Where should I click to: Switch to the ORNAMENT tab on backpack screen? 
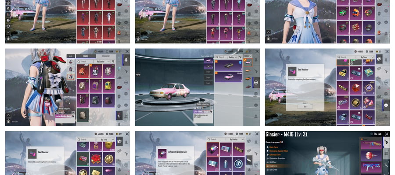point(105,56)
